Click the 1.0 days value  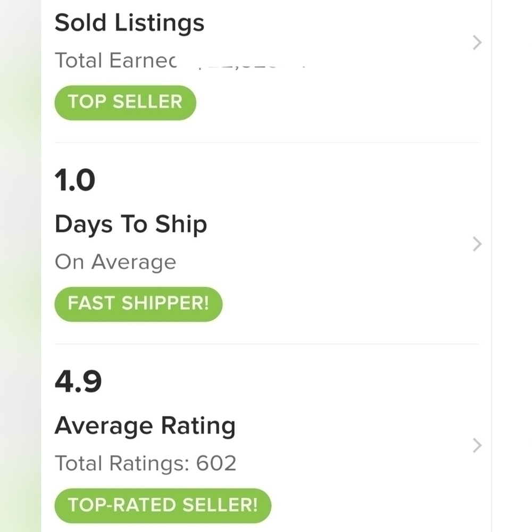[74, 180]
